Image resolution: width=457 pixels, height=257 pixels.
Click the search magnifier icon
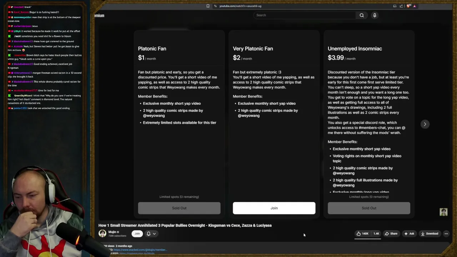362,15
